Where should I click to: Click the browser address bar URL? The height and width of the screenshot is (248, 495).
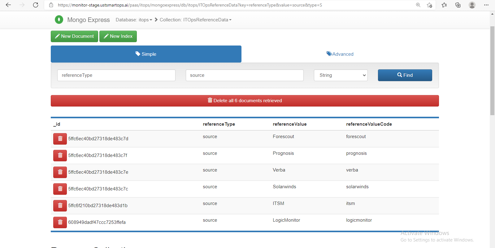coord(190,5)
